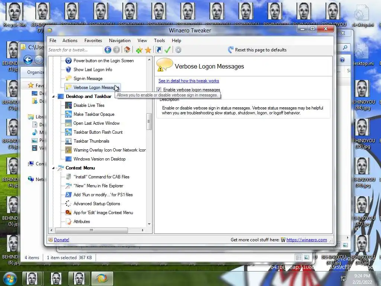
Task: Open the Navigation menu
Action: [x=119, y=41]
